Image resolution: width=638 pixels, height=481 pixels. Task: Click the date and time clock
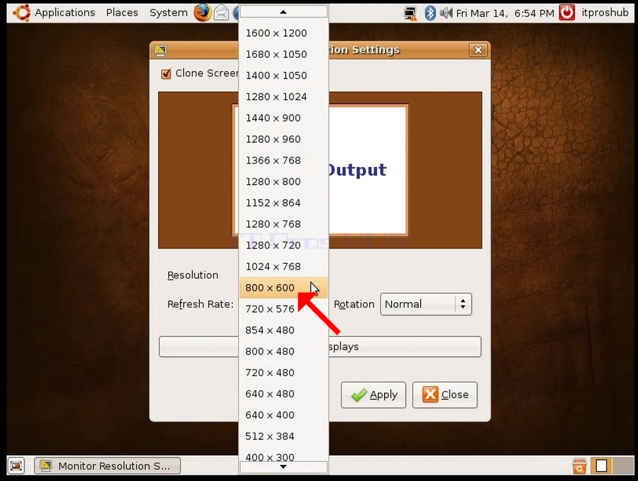coord(505,13)
